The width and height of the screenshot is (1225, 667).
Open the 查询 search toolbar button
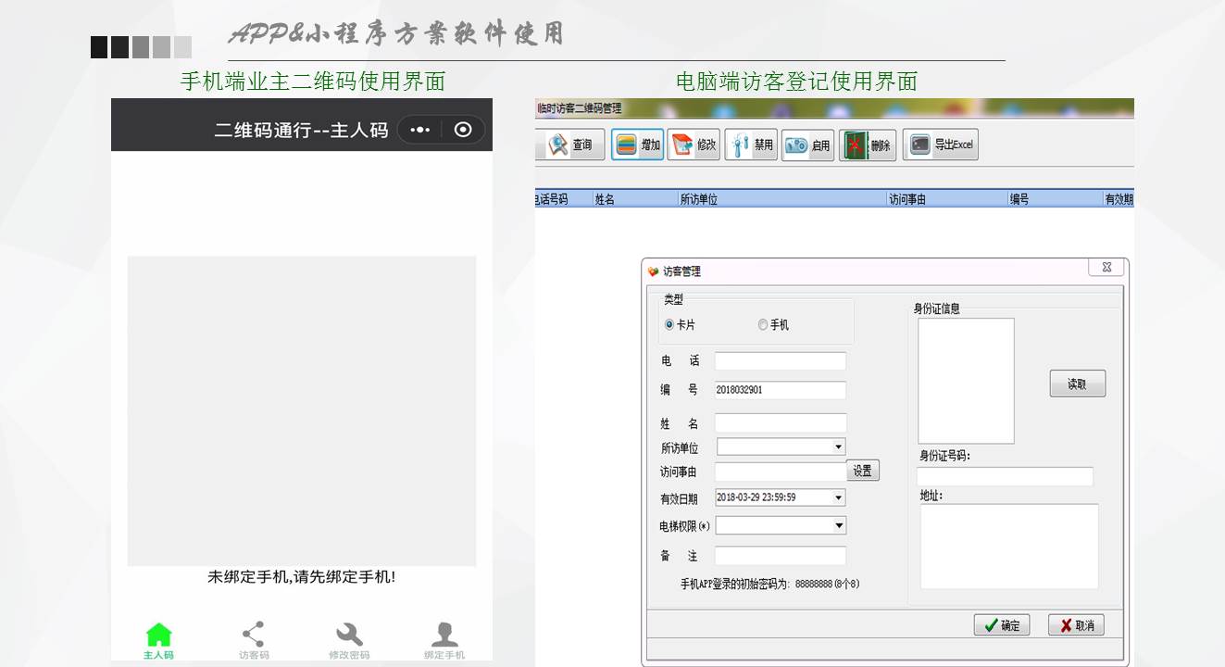570,145
